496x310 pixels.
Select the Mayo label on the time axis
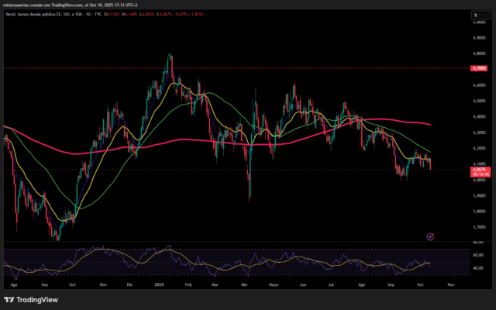tap(273, 285)
